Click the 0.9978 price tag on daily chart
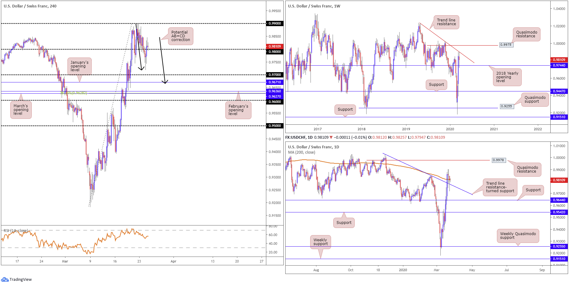569x283 pixels. click(498, 160)
